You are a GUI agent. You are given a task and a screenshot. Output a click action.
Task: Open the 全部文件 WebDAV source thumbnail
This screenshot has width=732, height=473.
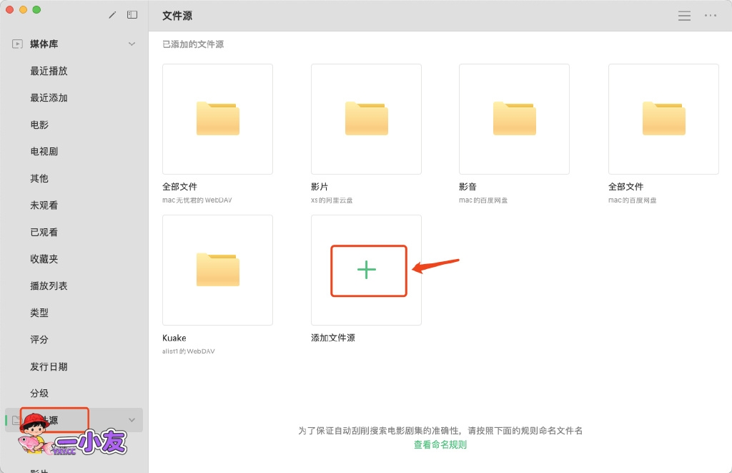pyautogui.click(x=217, y=119)
